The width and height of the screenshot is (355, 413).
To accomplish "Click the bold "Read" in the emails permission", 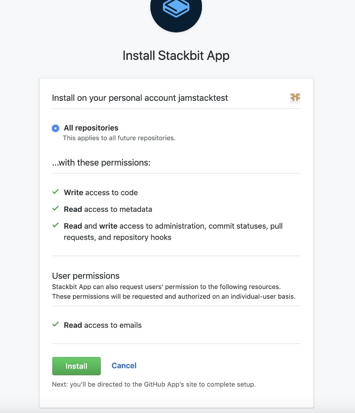I will pyautogui.click(x=72, y=325).
